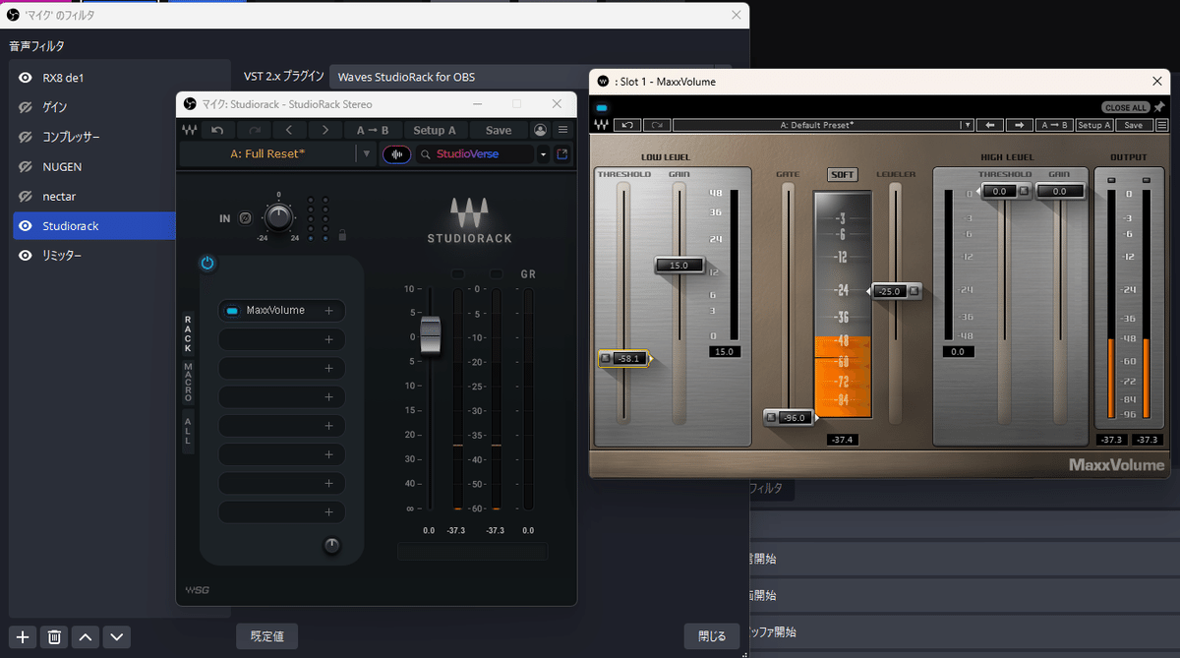The image size is (1180, 658).
Task: Click the waveform audition icon beside StudioVerse search
Action: [x=396, y=154]
